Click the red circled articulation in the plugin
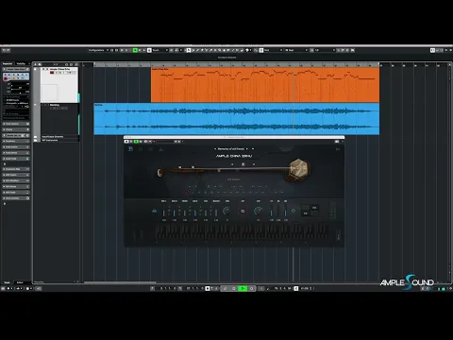This screenshot has height=340, width=453. click(187, 192)
